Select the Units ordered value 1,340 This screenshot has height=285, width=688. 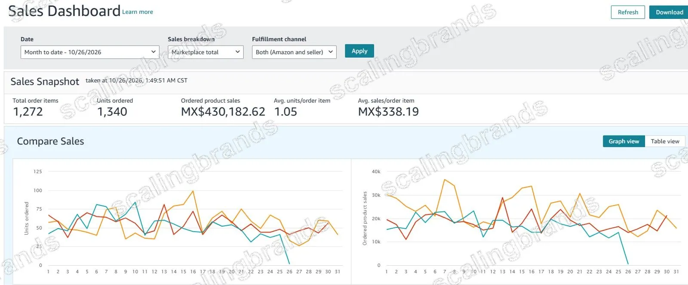pyautogui.click(x=112, y=112)
